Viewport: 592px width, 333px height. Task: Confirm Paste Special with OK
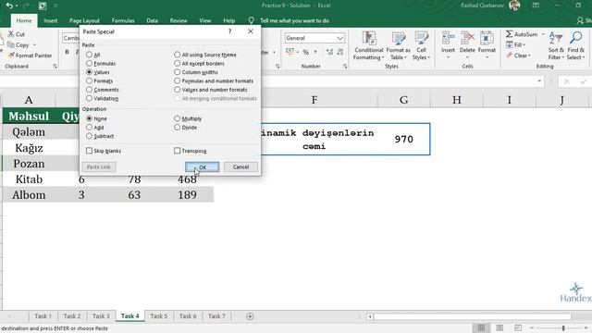[x=202, y=166]
